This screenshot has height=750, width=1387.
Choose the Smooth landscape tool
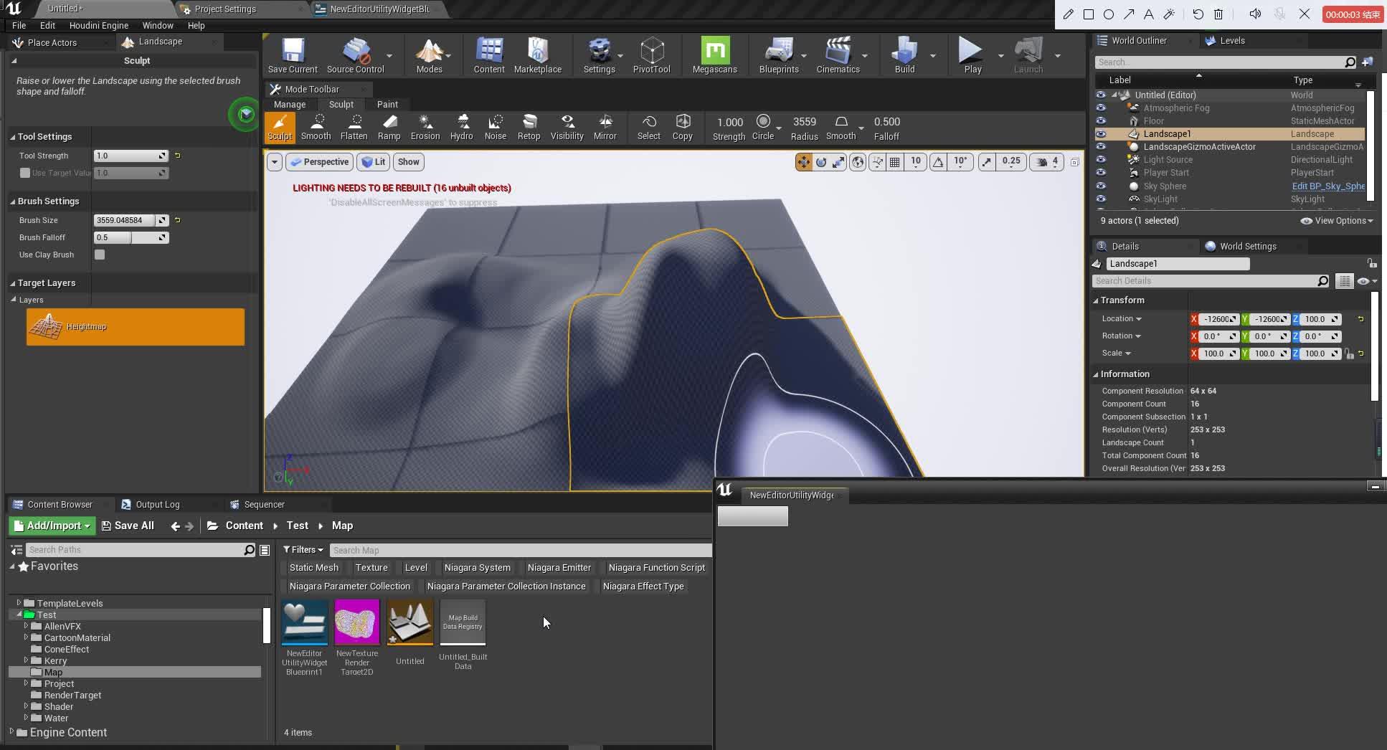pos(316,127)
